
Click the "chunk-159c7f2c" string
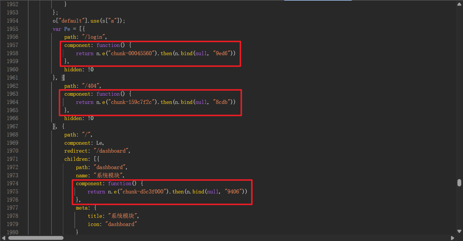pos(131,102)
